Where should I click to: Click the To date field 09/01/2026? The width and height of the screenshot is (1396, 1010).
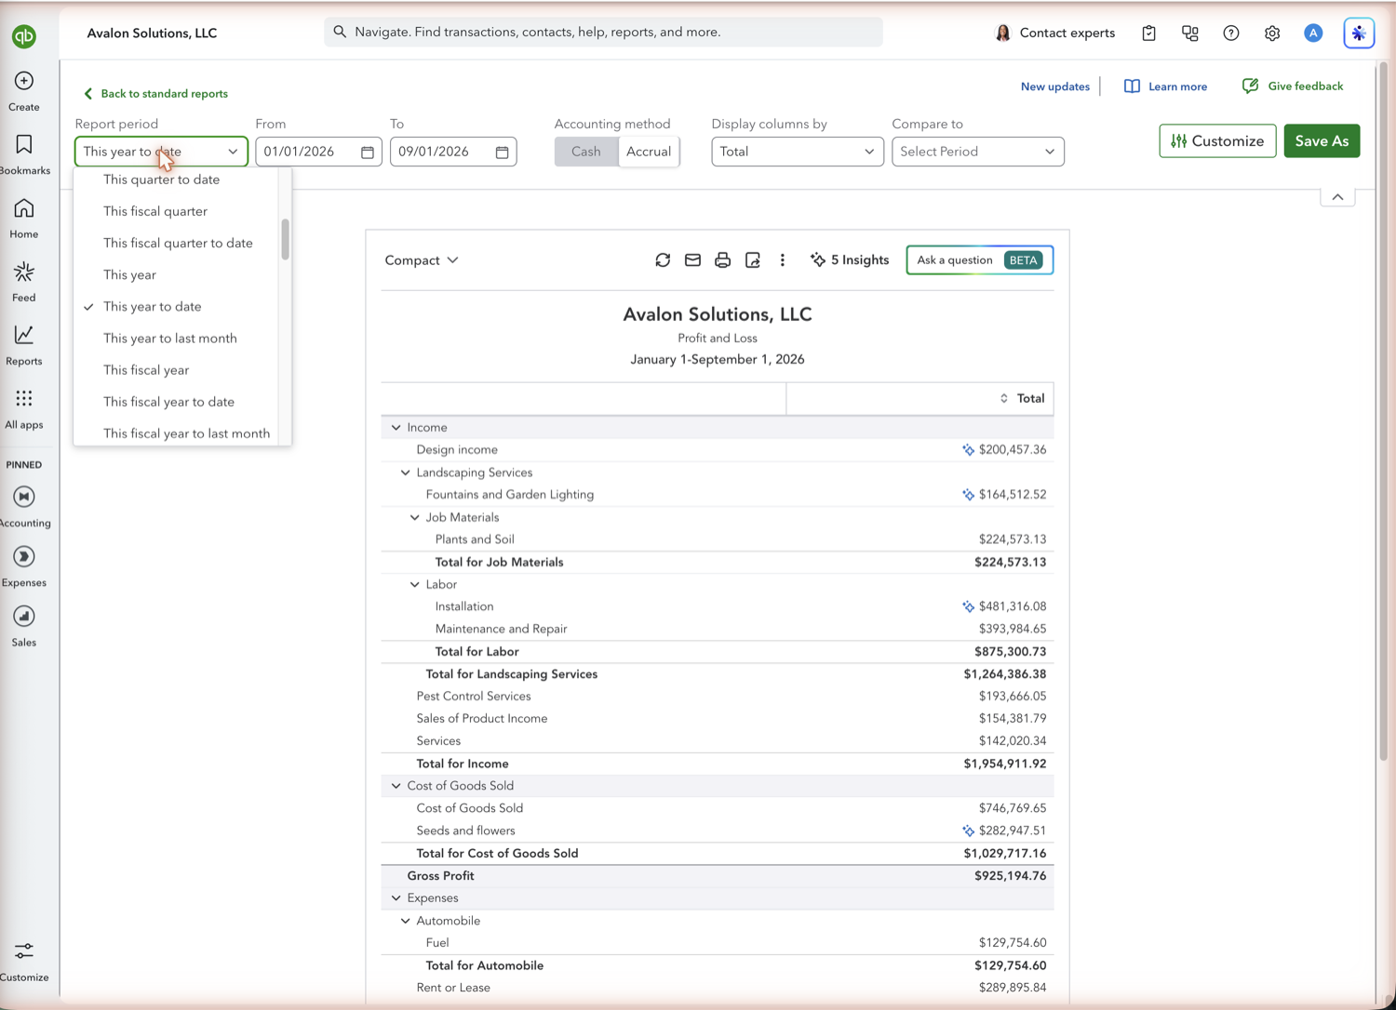[453, 152]
